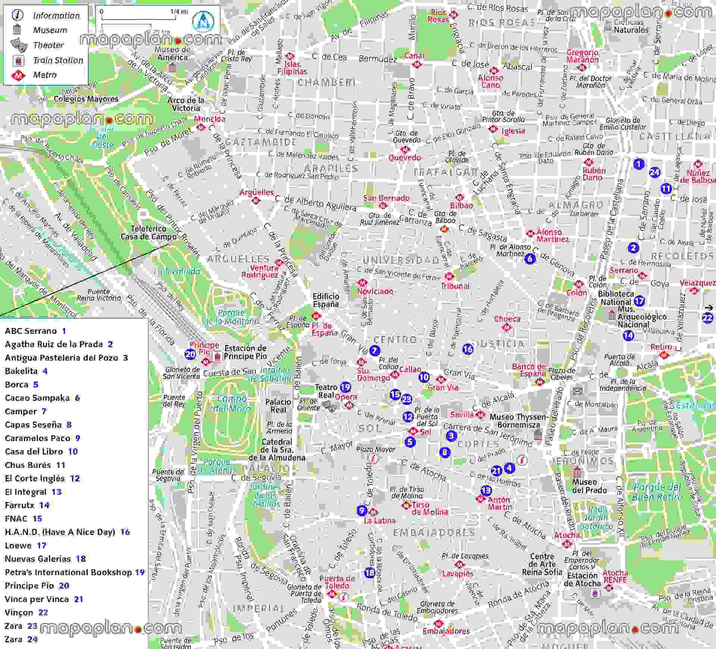Click blue marker 22 at the map's right edge
Viewport: 716px width, 649px height.
(x=707, y=318)
